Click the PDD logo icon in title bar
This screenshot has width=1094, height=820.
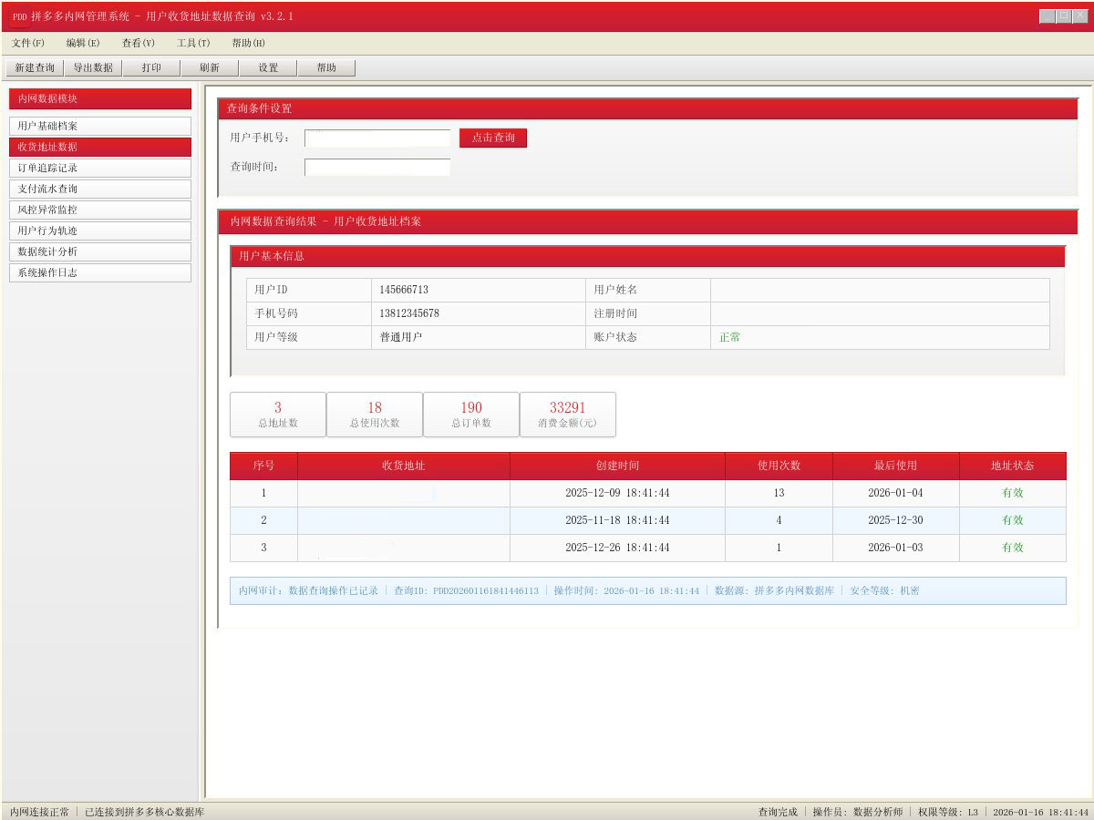[x=19, y=16]
